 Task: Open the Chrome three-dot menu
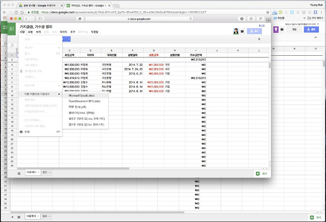tap(321, 12)
